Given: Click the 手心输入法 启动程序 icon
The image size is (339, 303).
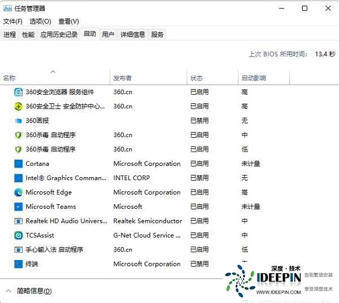Looking at the screenshot, I should [18, 249].
